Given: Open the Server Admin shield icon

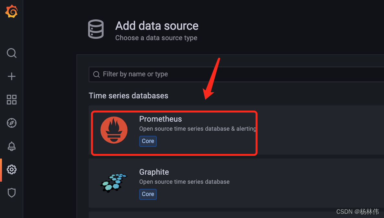Looking at the screenshot, I should click(x=12, y=193).
